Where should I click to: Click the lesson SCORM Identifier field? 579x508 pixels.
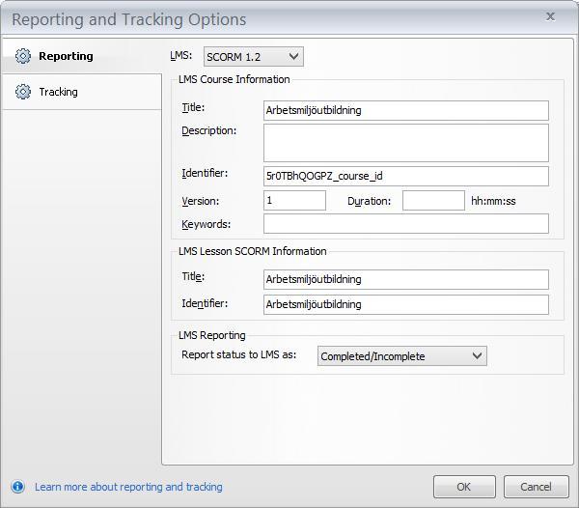pyautogui.click(x=406, y=305)
